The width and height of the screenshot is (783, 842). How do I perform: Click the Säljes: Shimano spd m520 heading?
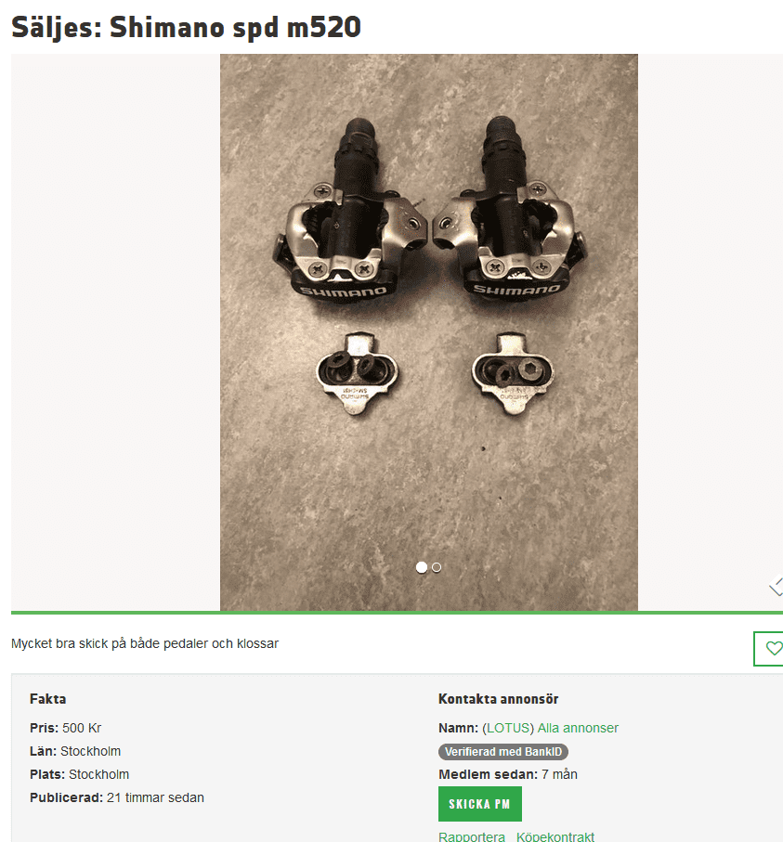click(186, 27)
